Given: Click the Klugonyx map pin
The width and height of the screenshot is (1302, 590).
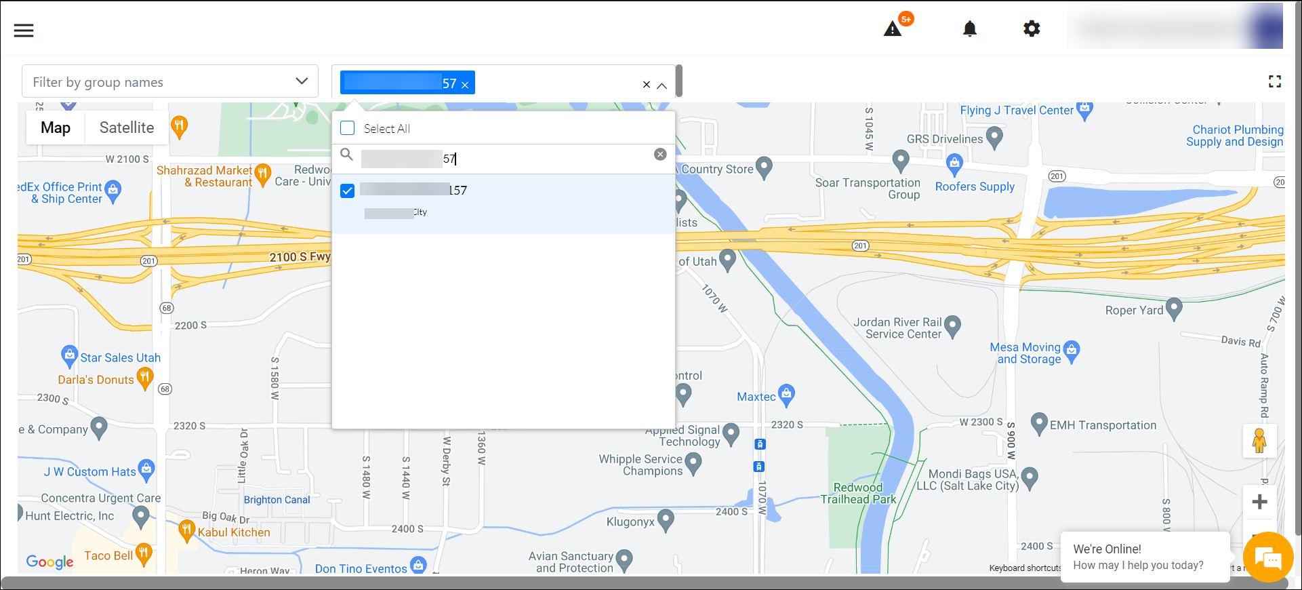Looking at the screenshot, I should click(x=666, y=521).
